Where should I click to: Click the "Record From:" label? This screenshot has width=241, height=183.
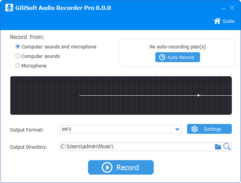pos(27,37)
